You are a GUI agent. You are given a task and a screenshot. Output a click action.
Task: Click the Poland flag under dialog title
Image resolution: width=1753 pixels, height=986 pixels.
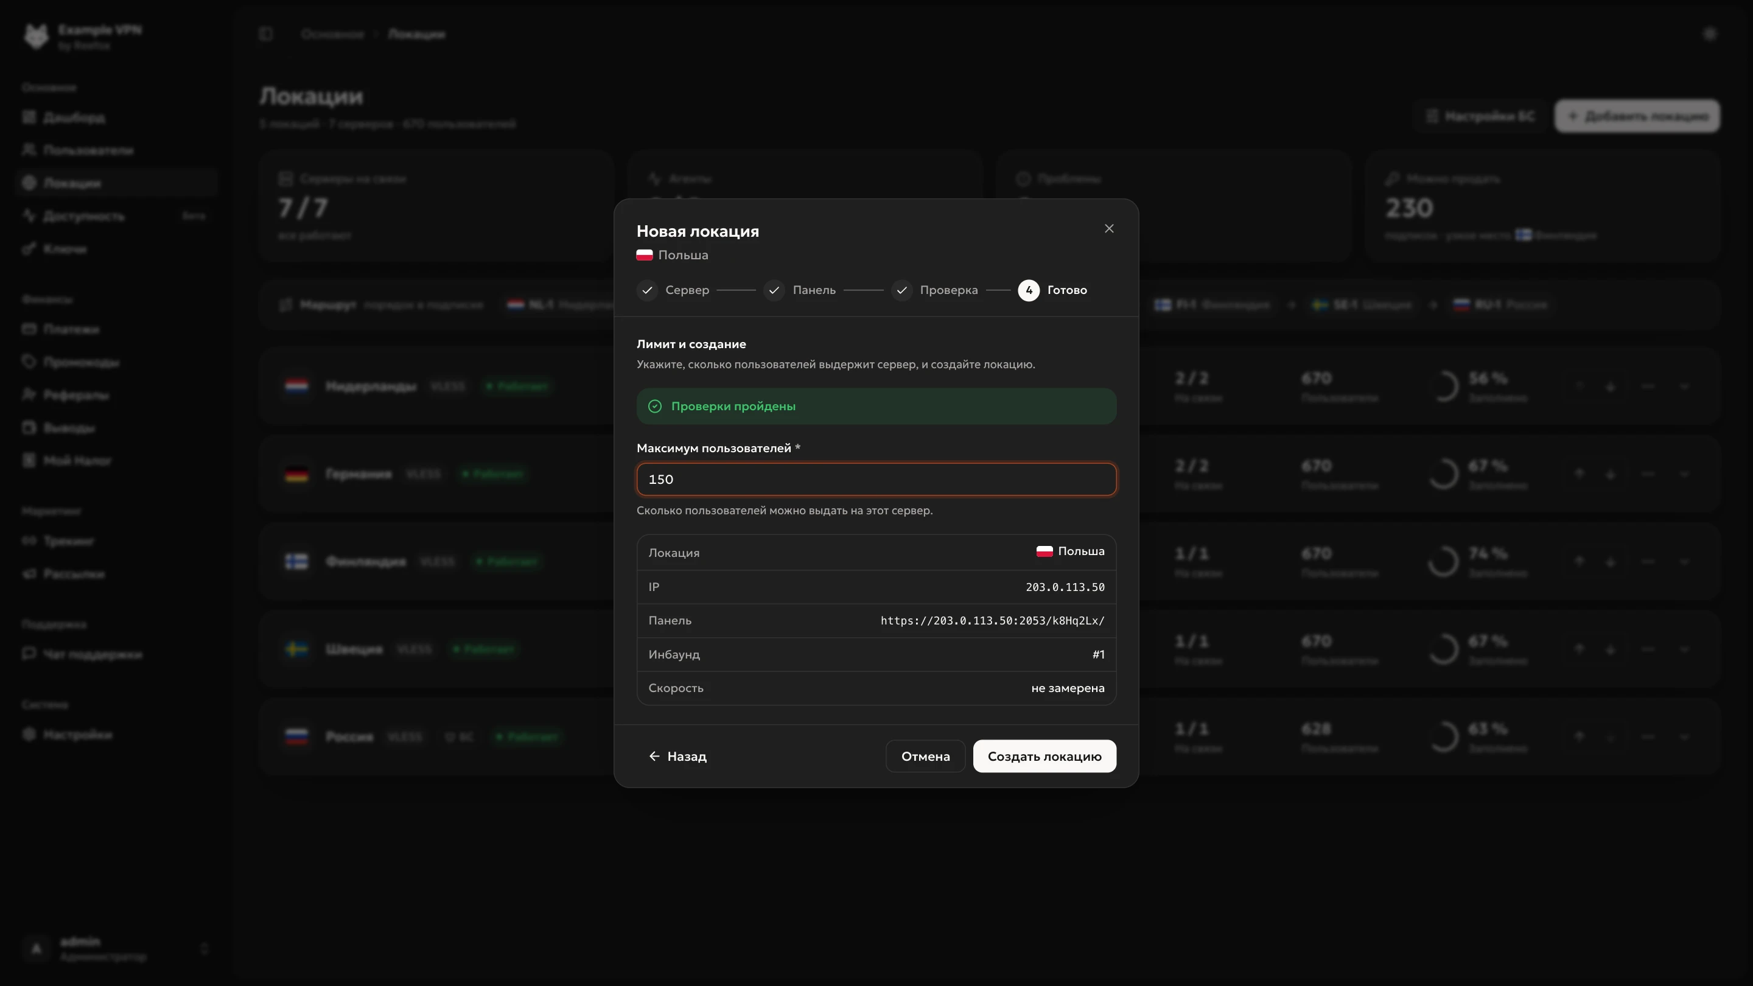click(x=645, y=255)
